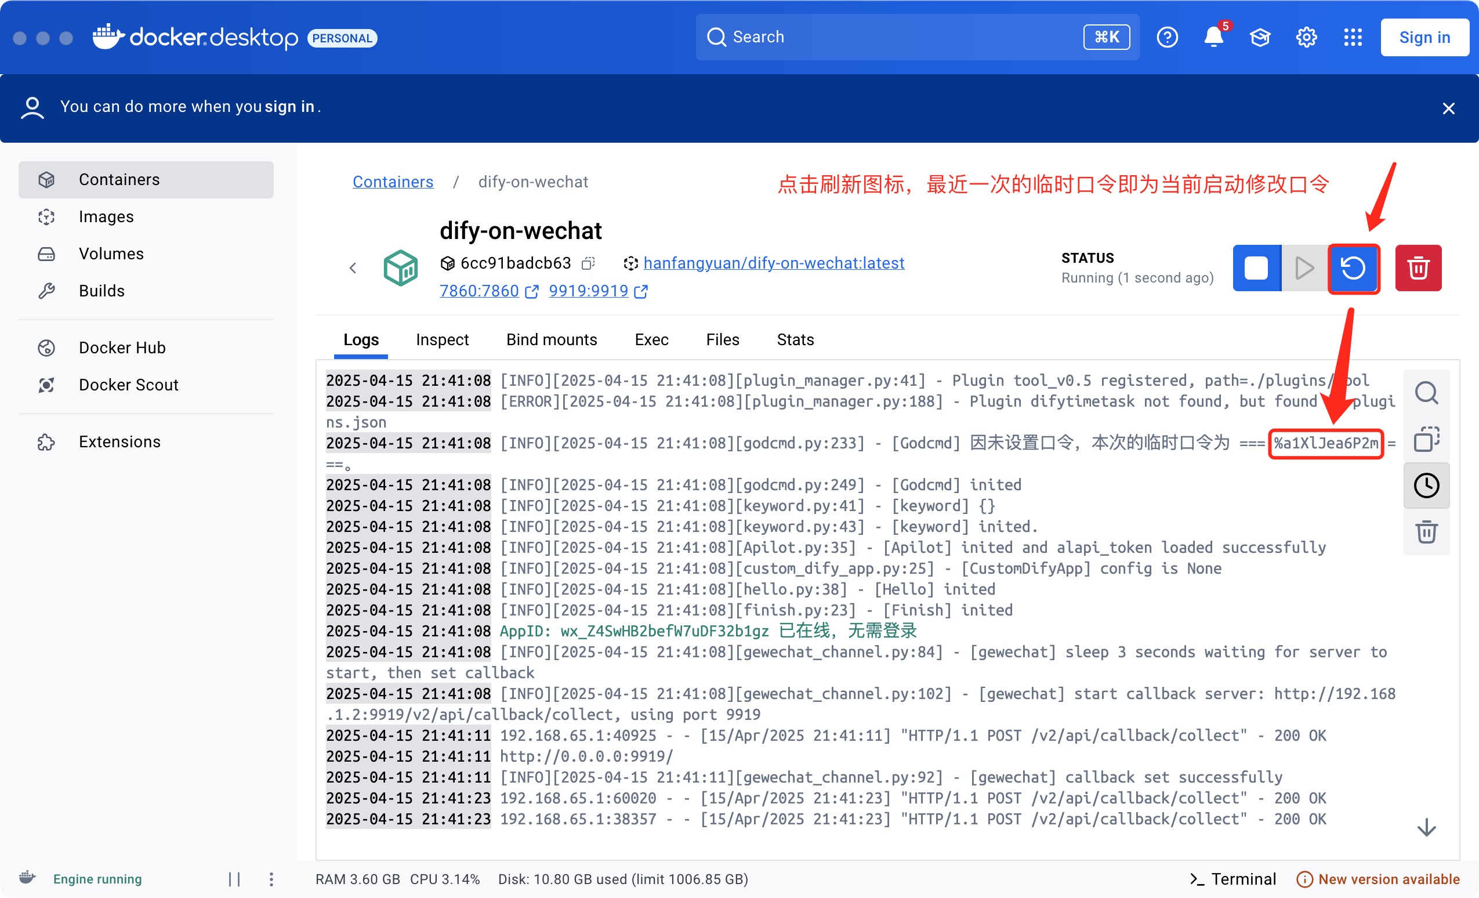Open log search magnifier icon
The height and width of the screenshot is (898, 1479).
click(x=1426, y=393)
